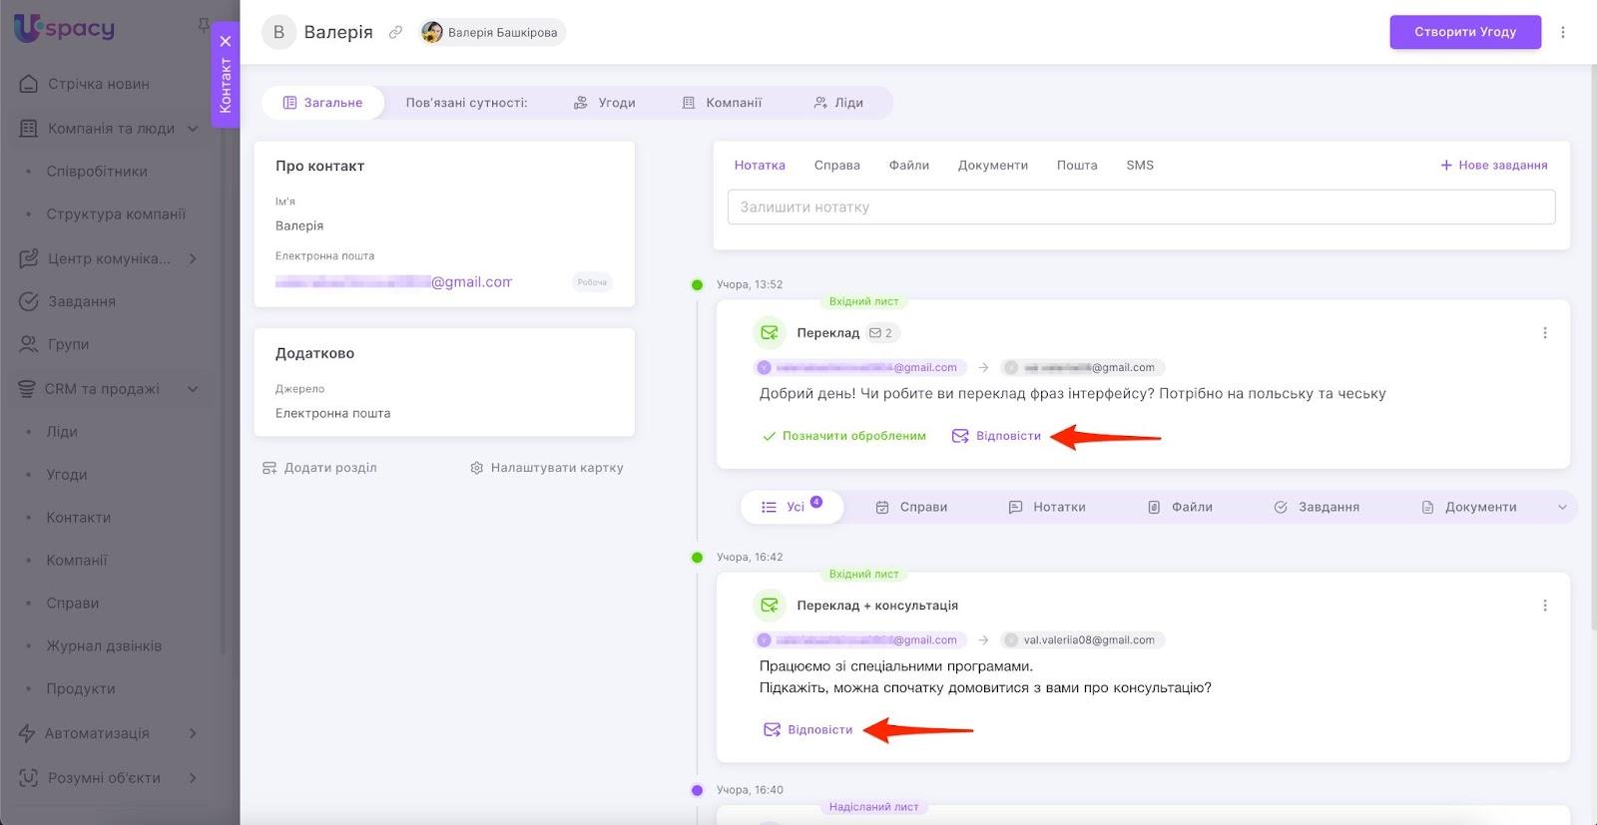This screenshot has width=1597, height=825.
Task: Open three-dot menu of Переклад + консультація
Action: (1545, 606)
